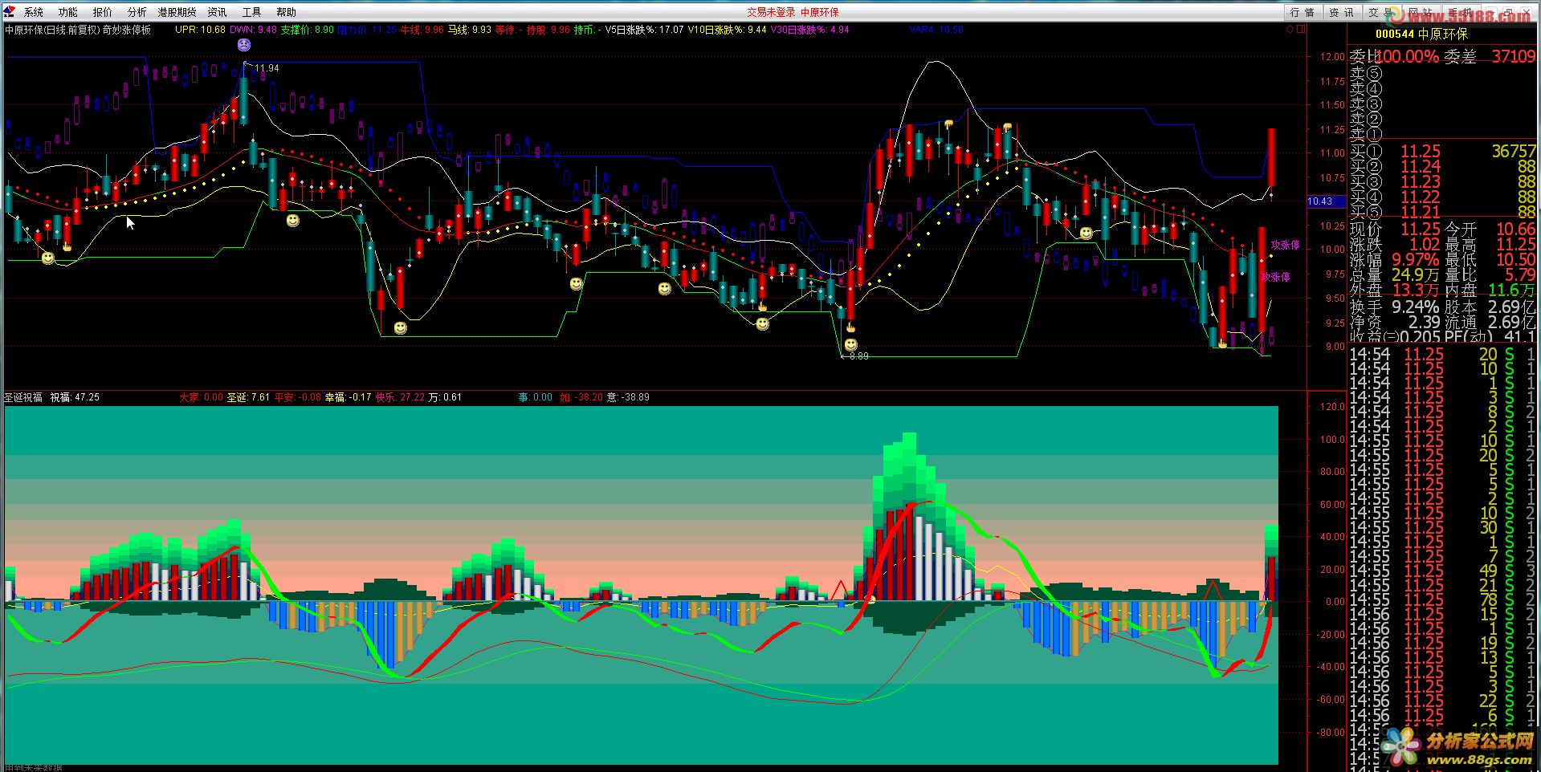
Task: Click the hand marker above the 8.89 low smiley
Action: point(850,327)
